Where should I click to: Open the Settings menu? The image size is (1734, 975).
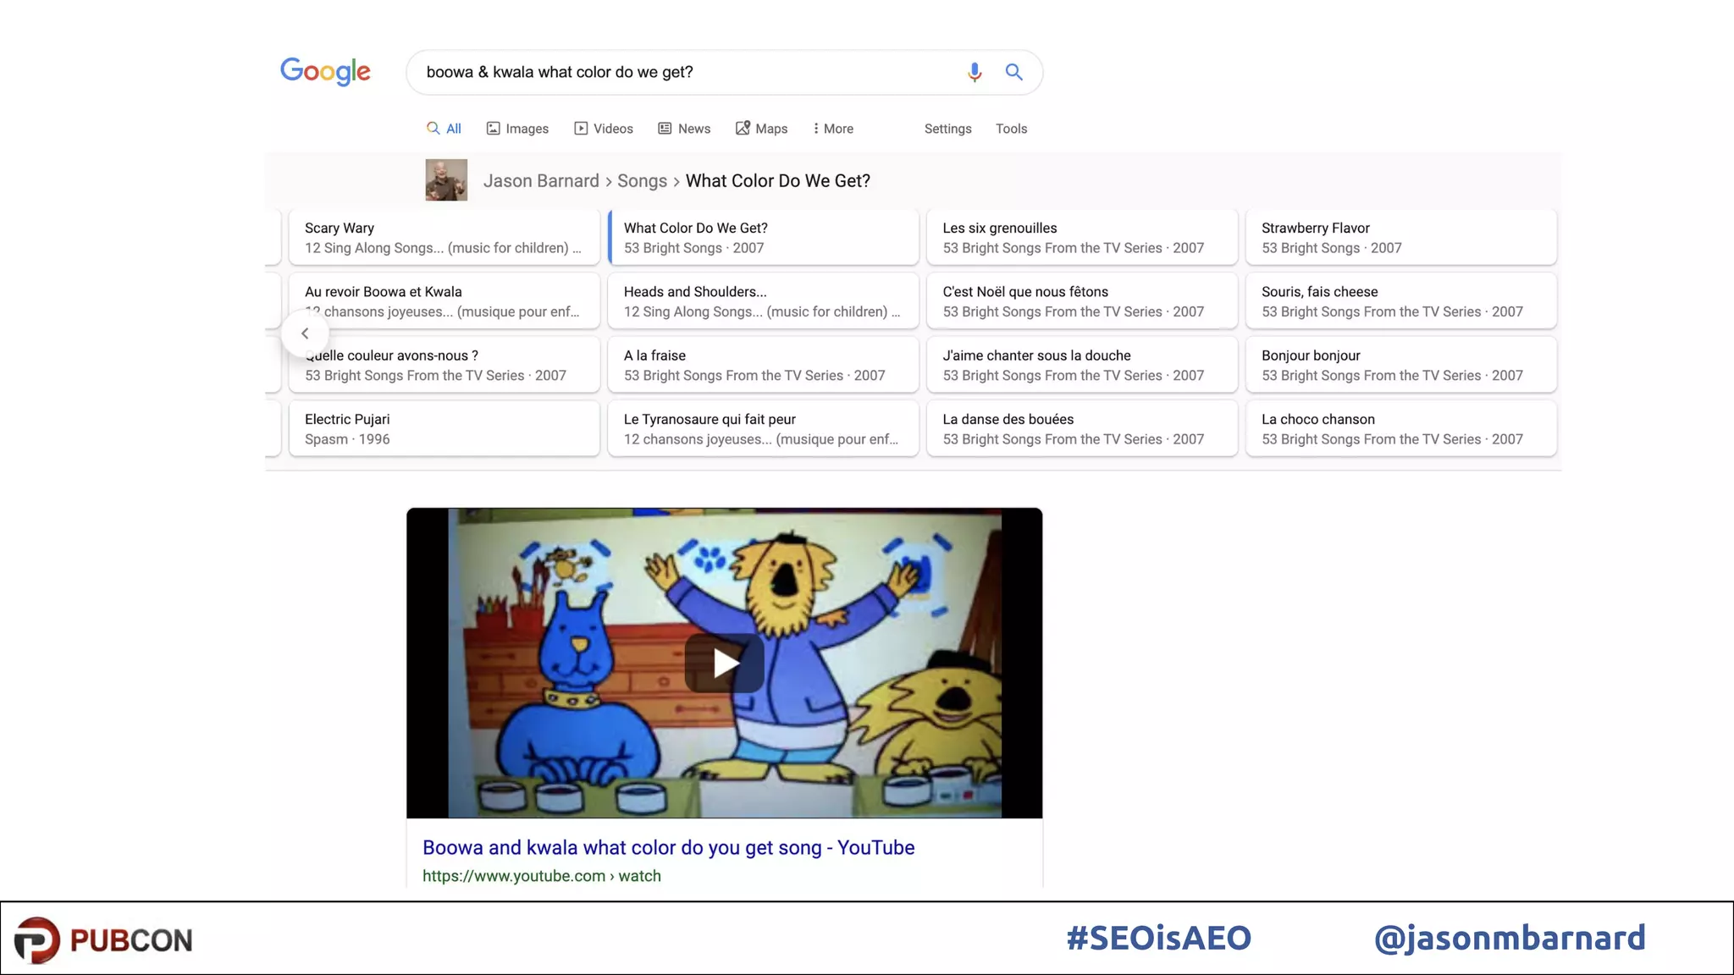click(x=947, y=129)
